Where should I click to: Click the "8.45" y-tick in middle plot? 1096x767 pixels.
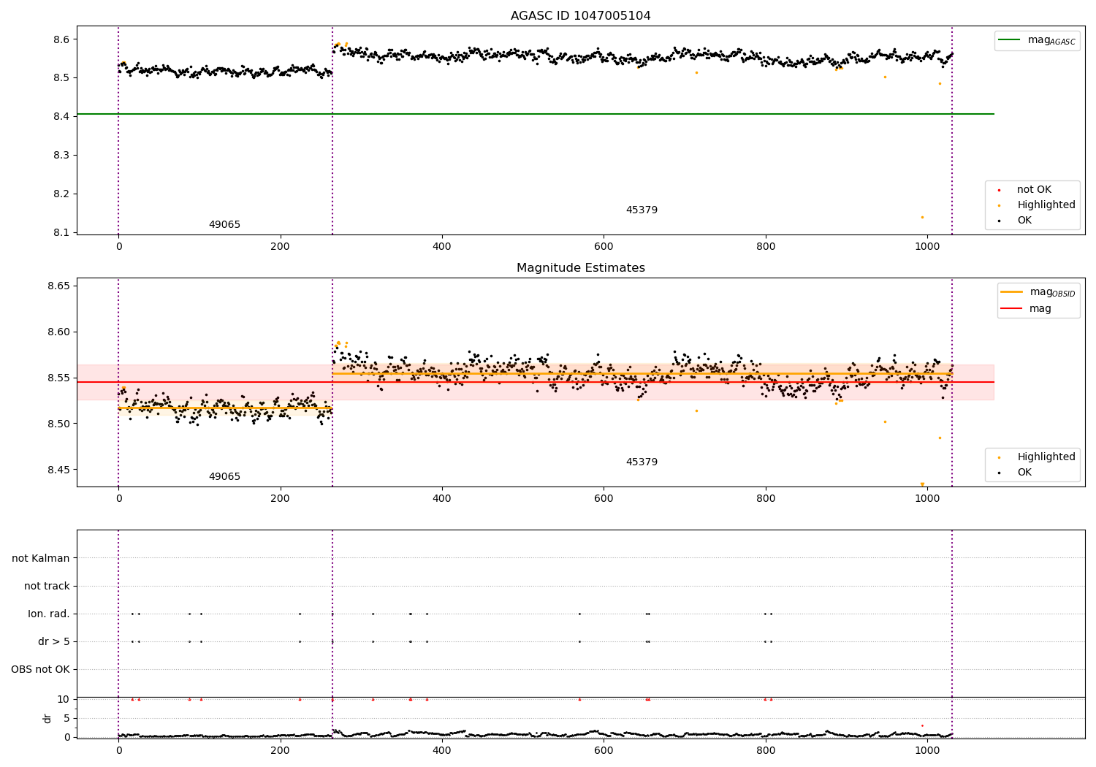(59, 470)
